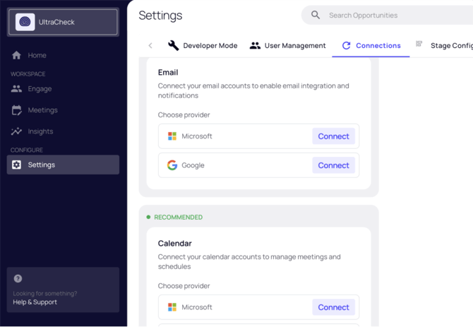Click the Developer Mode wrench icon

pos(173,45)
